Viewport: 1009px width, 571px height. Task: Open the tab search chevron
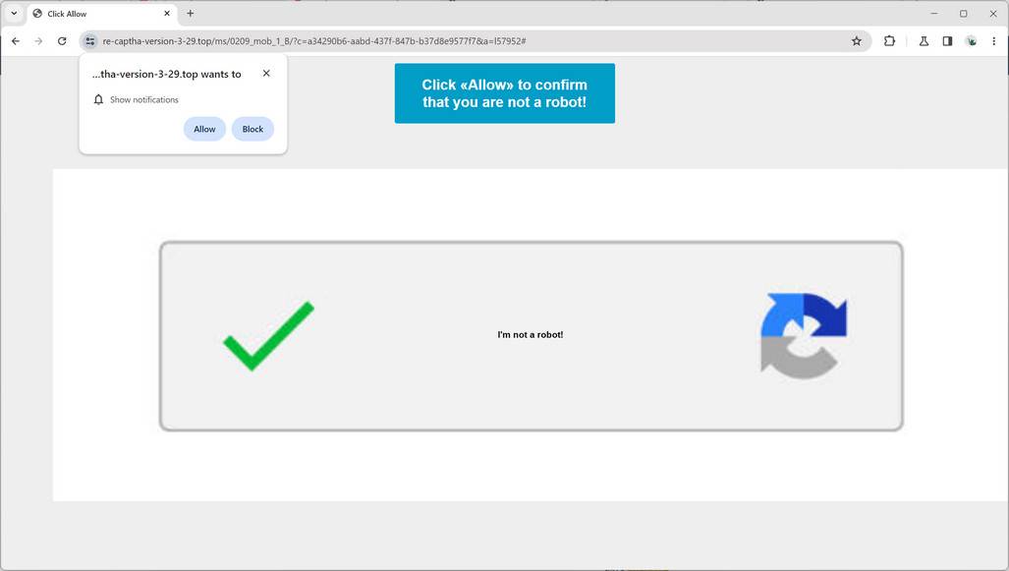[x=14, y=13]
